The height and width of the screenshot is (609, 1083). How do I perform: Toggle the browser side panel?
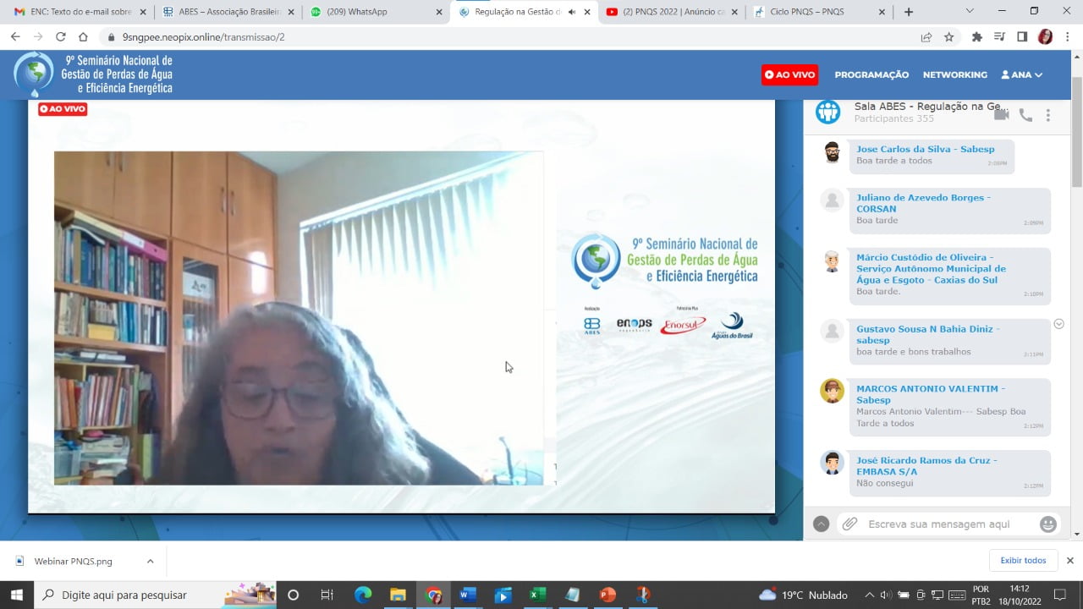point(1022,37)
